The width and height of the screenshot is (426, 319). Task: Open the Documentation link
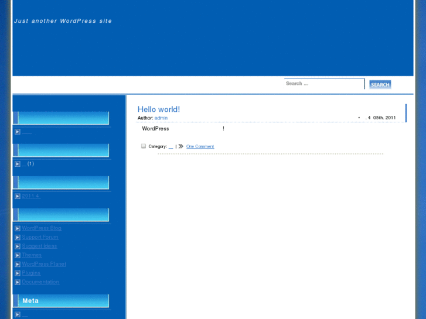40,282
